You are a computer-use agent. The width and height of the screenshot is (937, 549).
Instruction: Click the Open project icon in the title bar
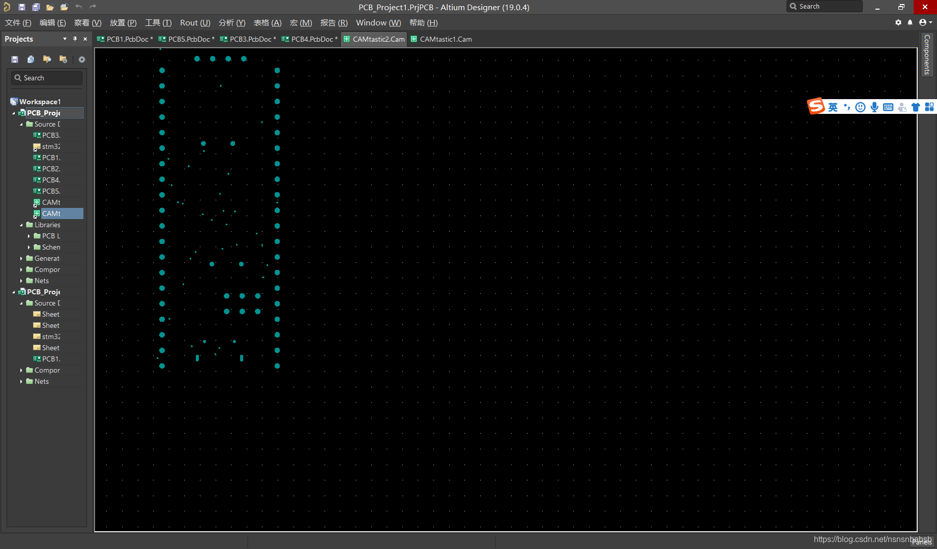[64, 7]
